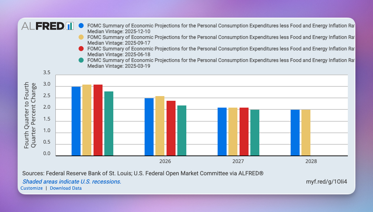Select the red bar in the first bar group
This screenshot has height=212, width=373.
coord(98,120)
